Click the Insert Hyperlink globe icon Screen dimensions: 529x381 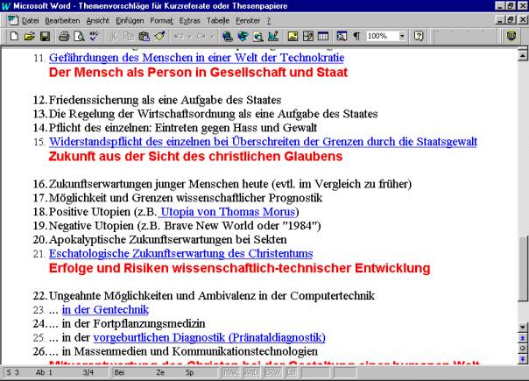tap(229, 37)
